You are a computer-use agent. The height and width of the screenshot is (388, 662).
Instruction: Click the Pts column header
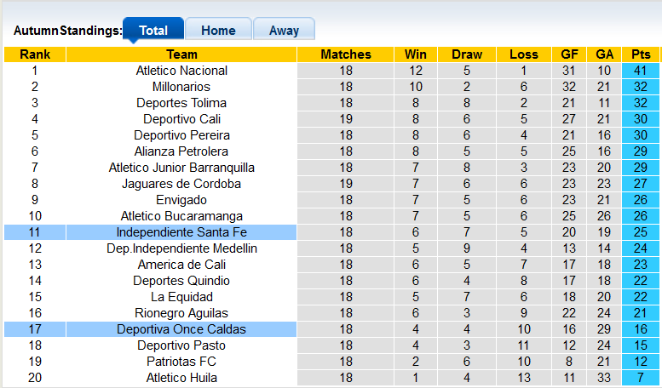pos(641,54)
